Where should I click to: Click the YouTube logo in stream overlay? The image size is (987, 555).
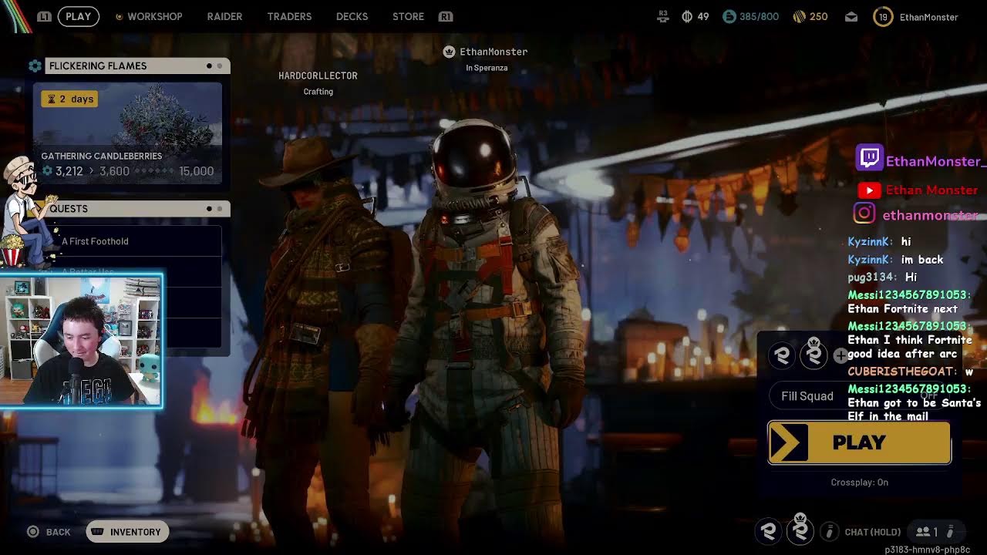(x=869, y=190)
